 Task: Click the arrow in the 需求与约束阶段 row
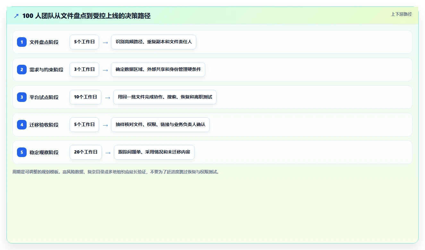click(x=105, y=70)
